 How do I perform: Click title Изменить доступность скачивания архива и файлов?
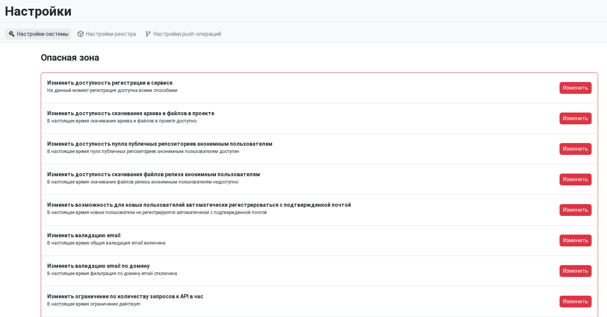131,113
